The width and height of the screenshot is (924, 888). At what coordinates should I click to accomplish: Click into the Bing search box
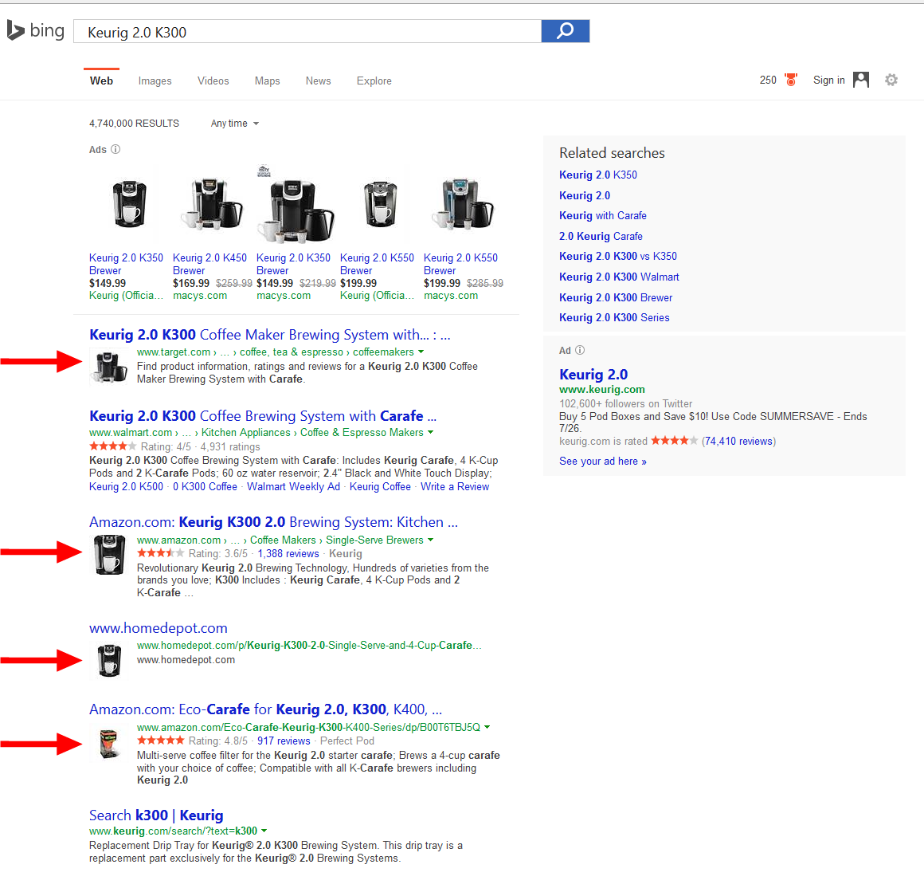point(307,32)
